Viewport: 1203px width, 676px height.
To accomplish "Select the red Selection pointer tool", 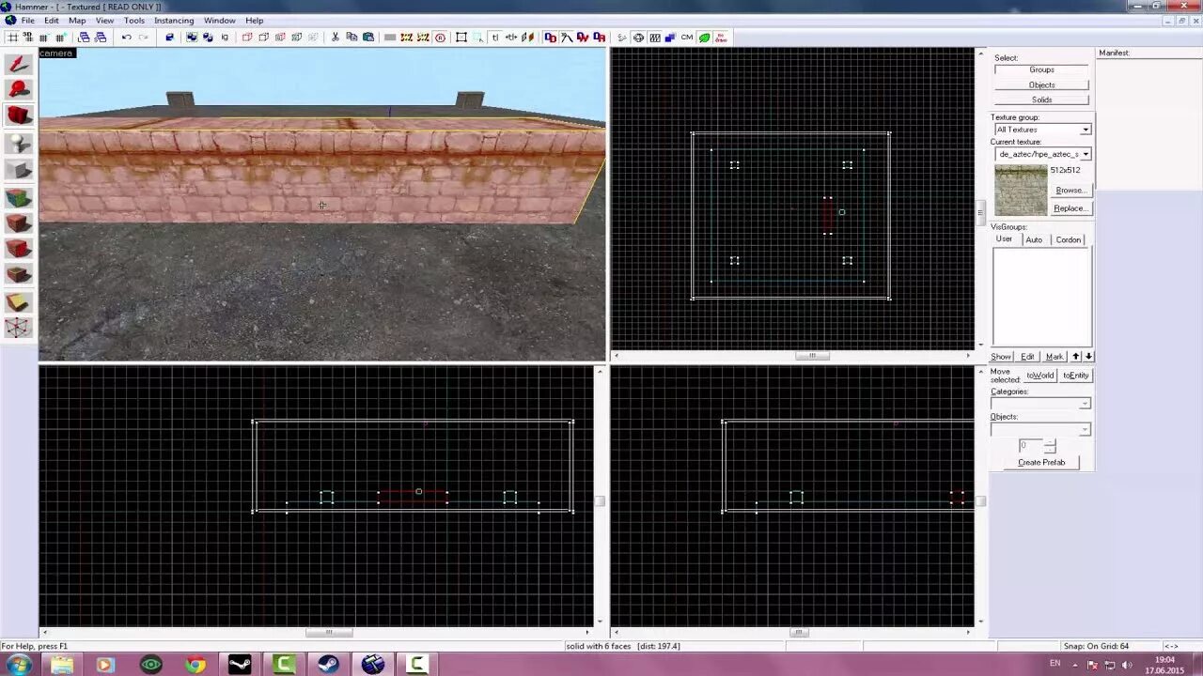I will [x=19, y=64].
